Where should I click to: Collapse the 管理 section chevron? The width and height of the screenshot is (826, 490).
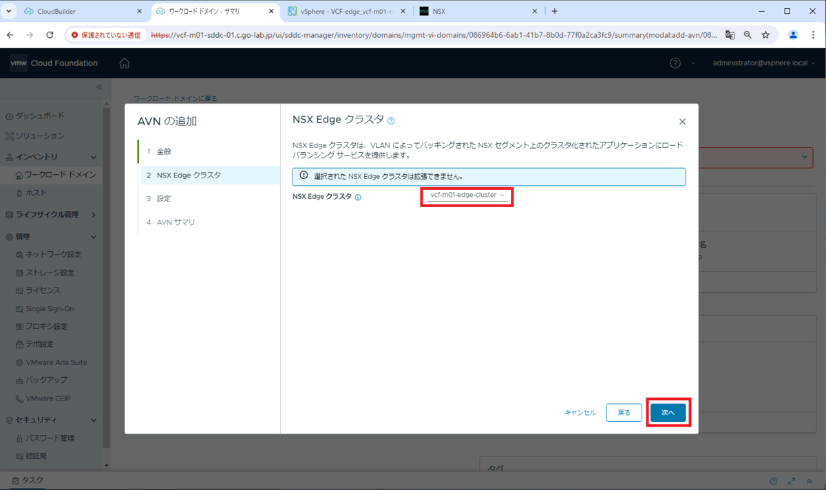[x=94, y=237]
